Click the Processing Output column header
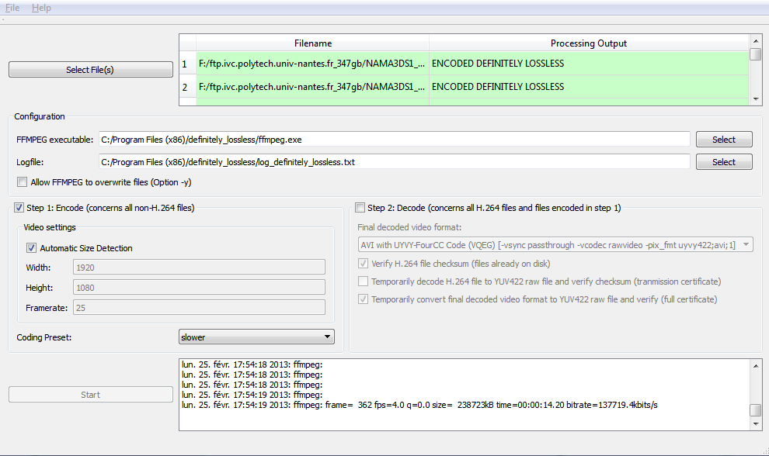The height and width of the screenshot is (456, 769). tap(589, 43)
